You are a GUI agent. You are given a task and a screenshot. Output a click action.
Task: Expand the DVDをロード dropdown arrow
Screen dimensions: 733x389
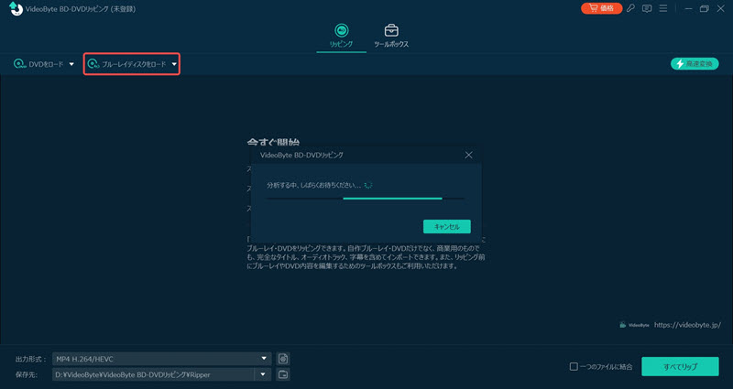71,64
